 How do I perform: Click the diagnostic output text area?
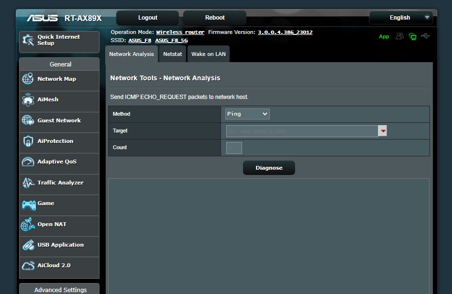click(269, 236)
